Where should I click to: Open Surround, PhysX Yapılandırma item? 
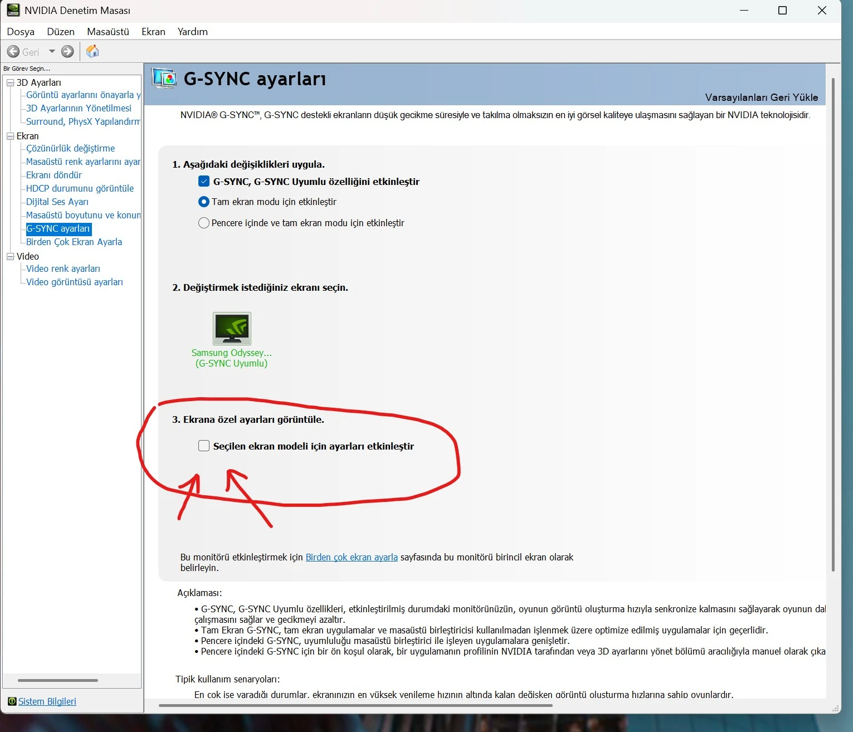(83, 121)
